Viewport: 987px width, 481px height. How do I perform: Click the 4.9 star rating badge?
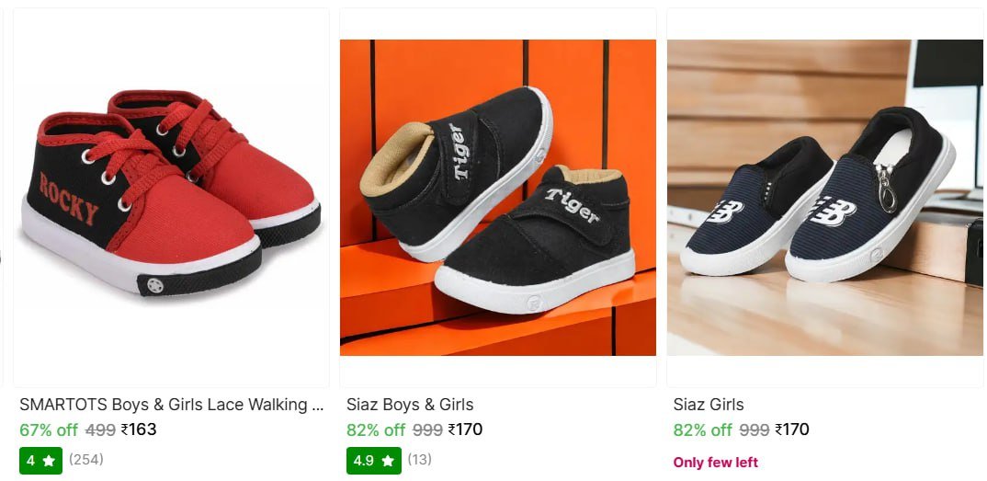pos(373,460)
